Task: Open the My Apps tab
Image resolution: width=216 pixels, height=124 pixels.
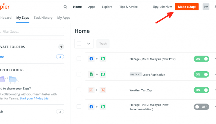Action: point(64,18)
